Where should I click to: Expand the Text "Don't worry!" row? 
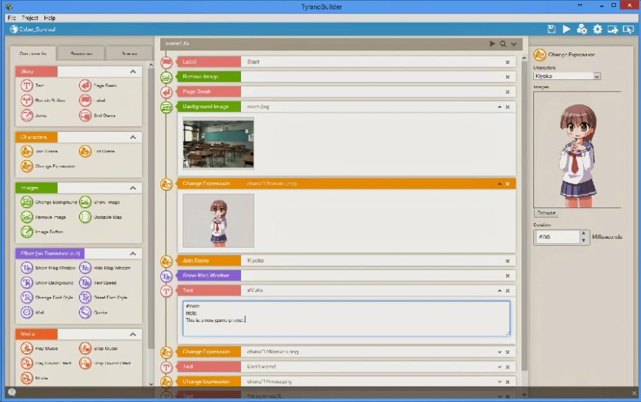[499, 367]
